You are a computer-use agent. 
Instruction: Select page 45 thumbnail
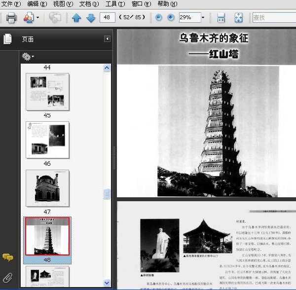pyautogui.click(x=47, y=92)
